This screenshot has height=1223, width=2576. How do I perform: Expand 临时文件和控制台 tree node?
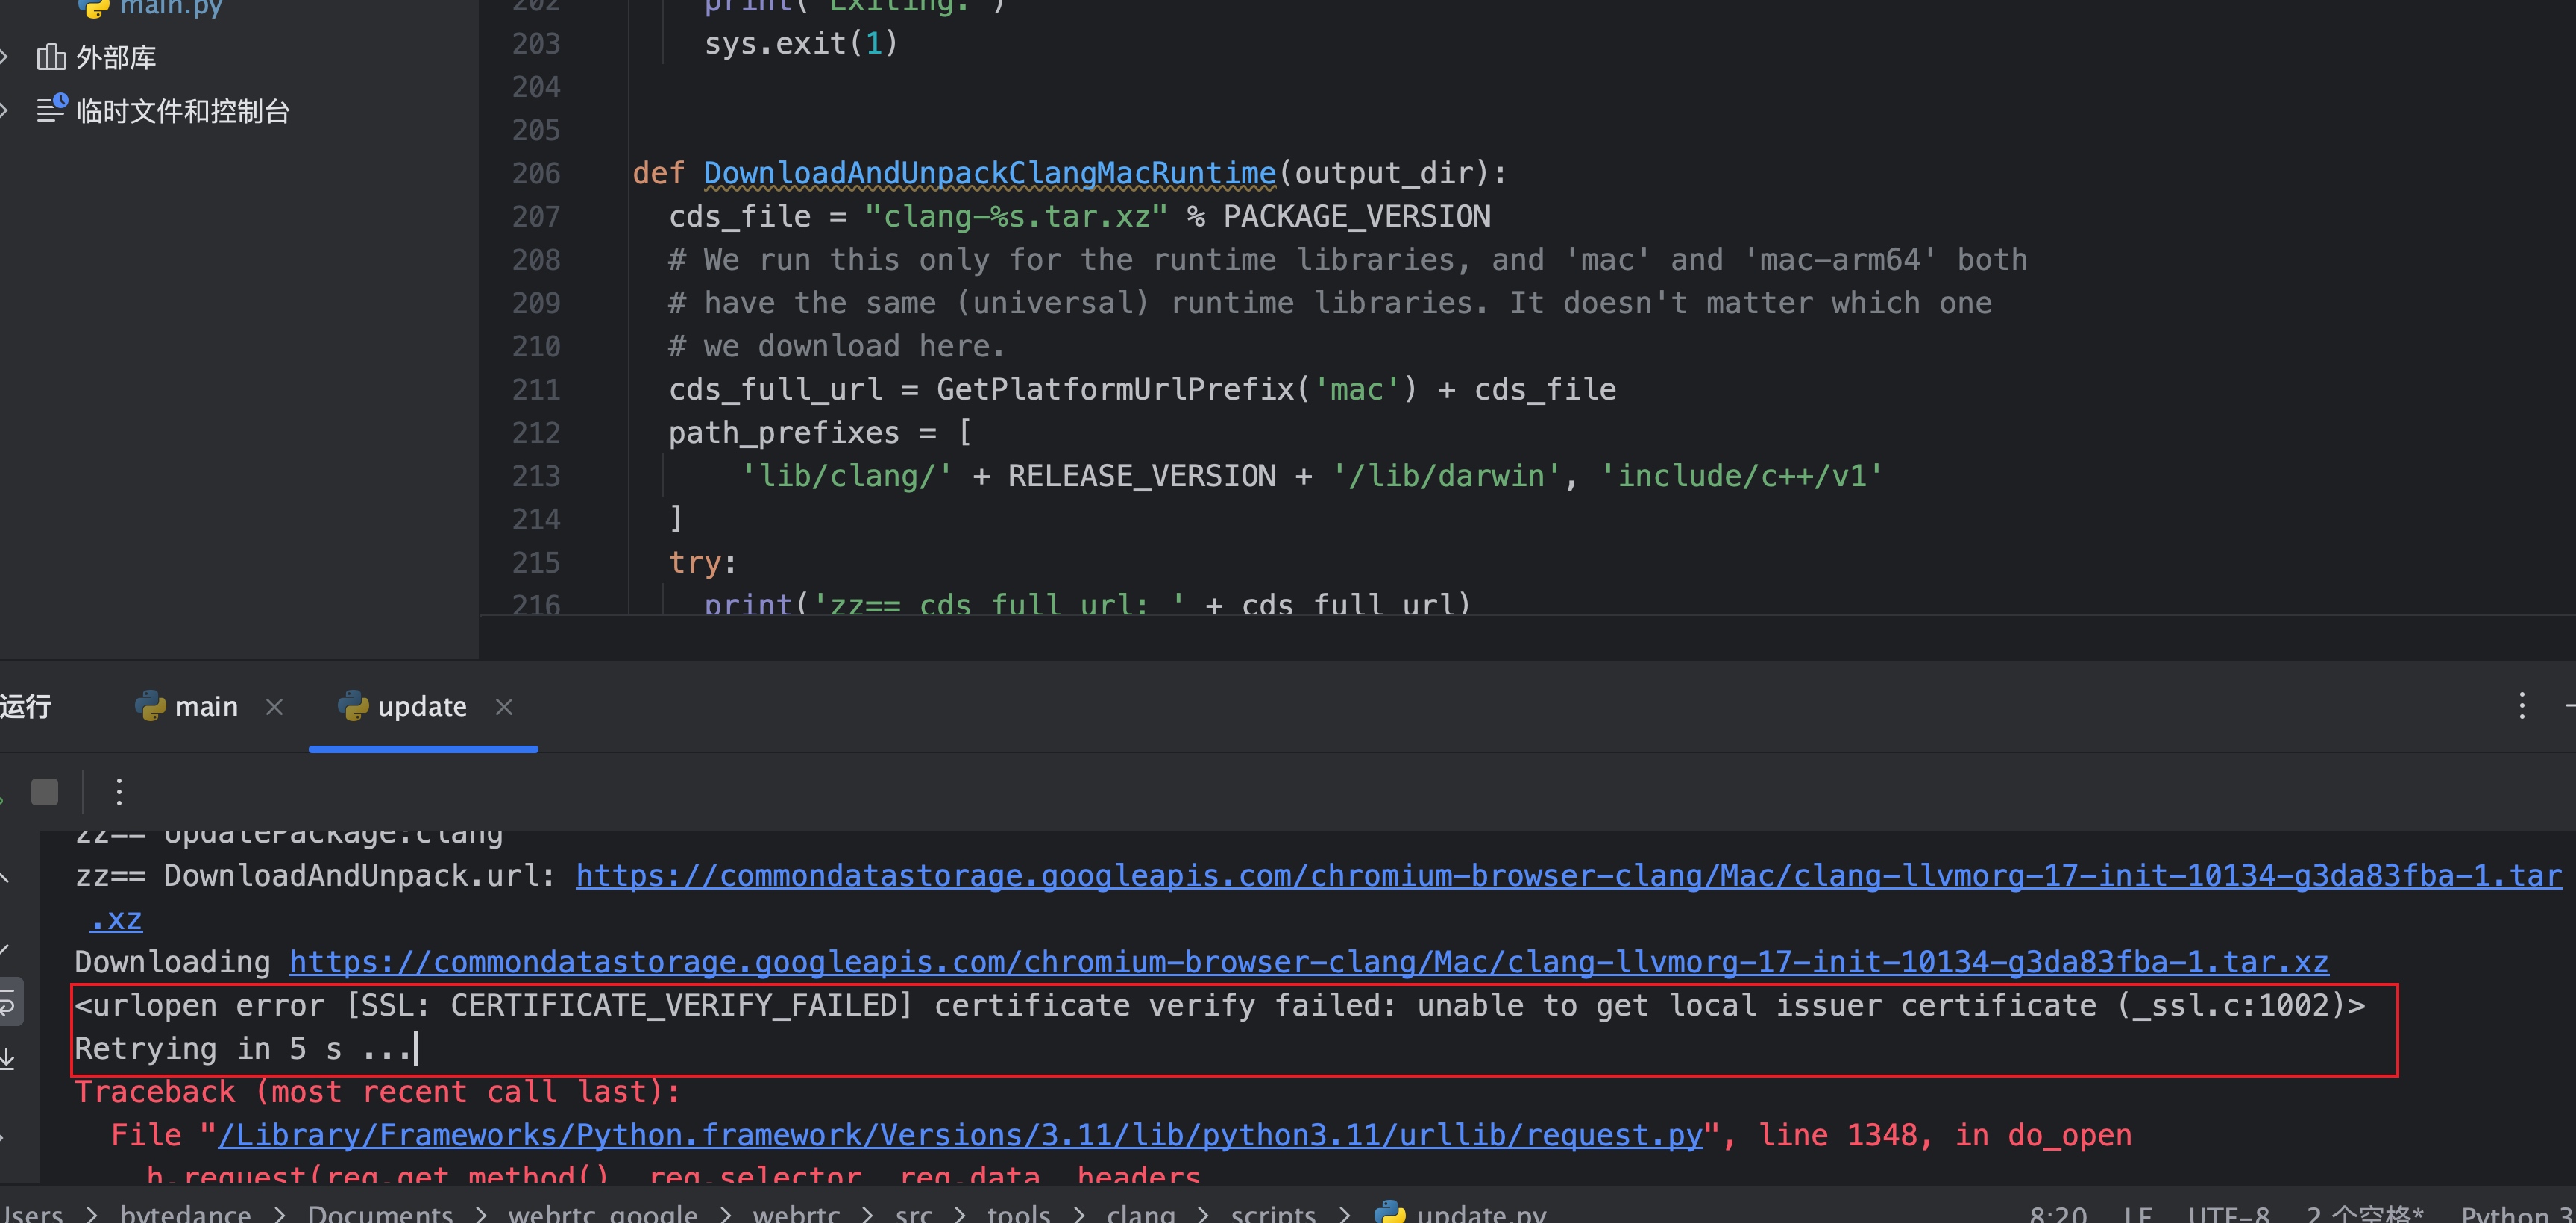pyautogui.click(x=5, y=111)
